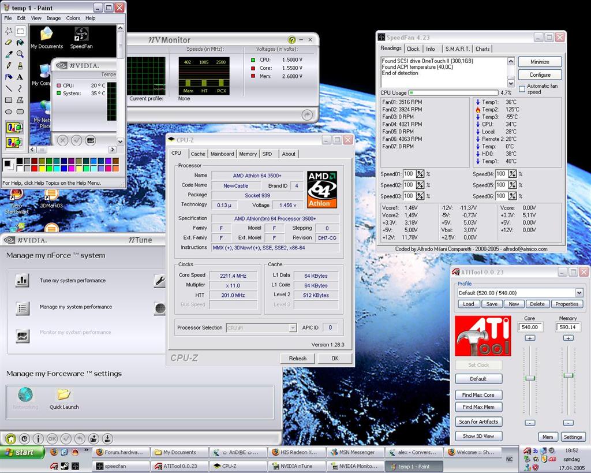This screenshot has height=473, width=591.
Task: Select transparent selection mode option in Paint
Action: [x=14, y=143]
